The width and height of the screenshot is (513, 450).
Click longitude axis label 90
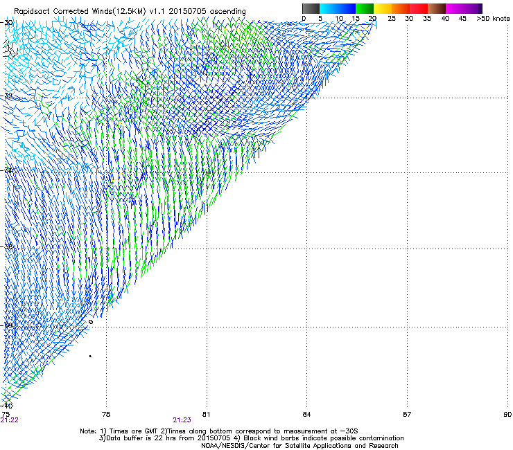(x=507, y=414)
